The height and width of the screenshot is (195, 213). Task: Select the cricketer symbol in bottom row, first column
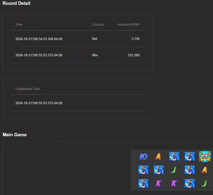(143, 183)
